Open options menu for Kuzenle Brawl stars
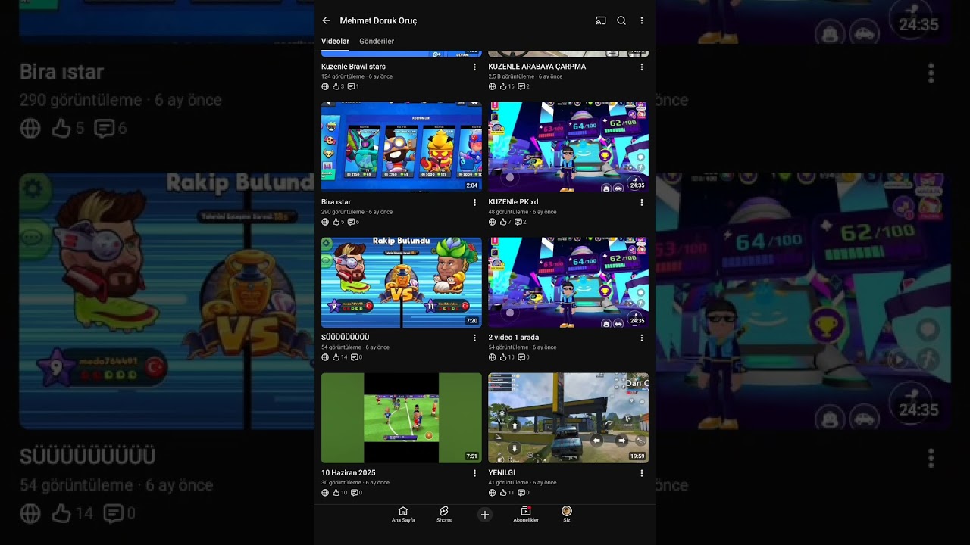 coord(475,67)
